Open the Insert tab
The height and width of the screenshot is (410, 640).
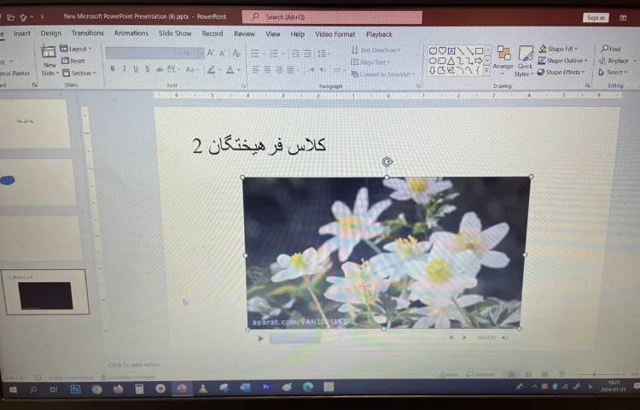[22, 33]
